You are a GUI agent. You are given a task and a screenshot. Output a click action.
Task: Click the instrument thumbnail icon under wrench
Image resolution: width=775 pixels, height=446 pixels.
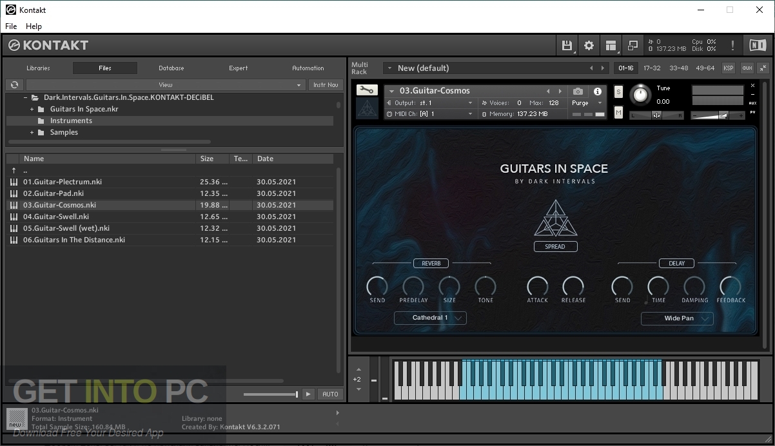367,108
